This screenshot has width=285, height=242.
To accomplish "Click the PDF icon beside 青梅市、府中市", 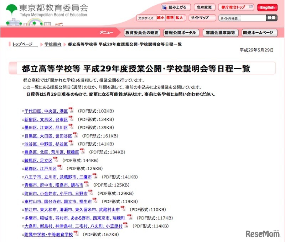I will pyautogui.click(x=86, y=184).
